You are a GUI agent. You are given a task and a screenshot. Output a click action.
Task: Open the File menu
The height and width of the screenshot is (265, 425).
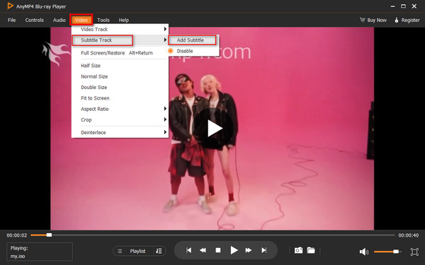tap(11, 20)
